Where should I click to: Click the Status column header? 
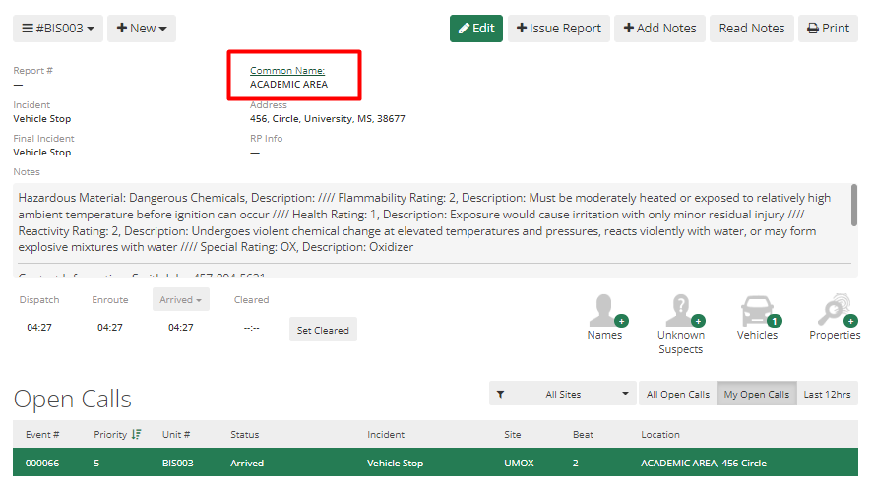click(x=245, y=434)
